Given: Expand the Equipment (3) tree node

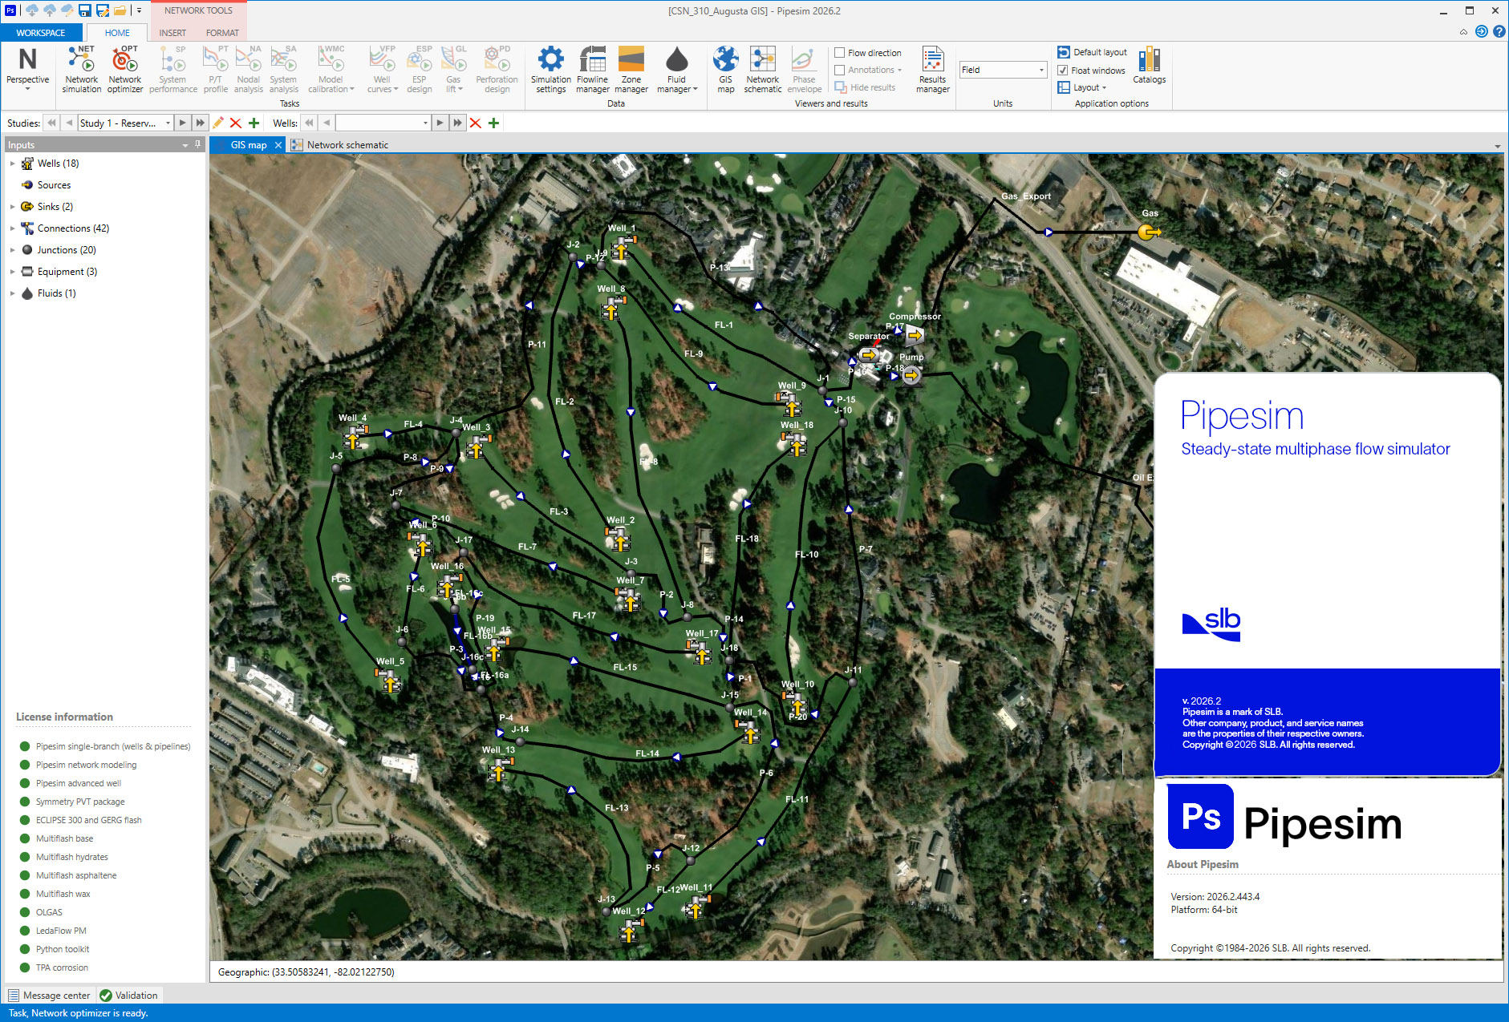Looking at the screenshot, I should click(x=12, y=272).
